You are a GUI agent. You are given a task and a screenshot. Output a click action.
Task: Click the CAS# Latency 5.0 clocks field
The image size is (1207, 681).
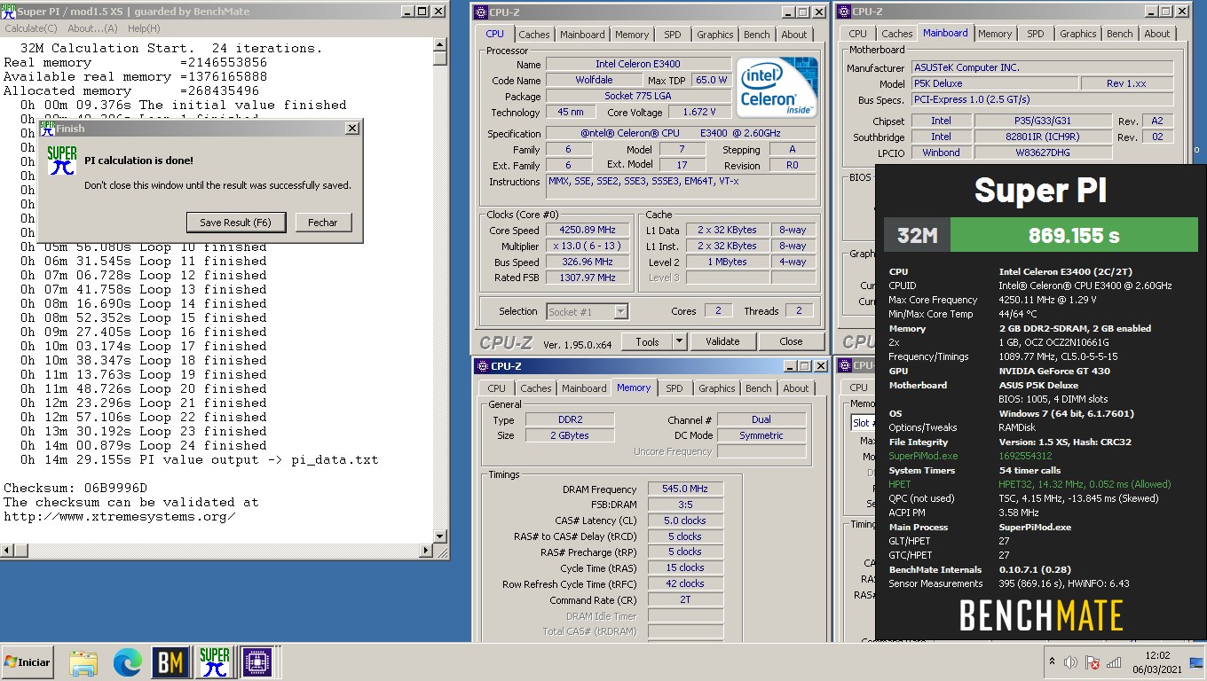[685, 521]
